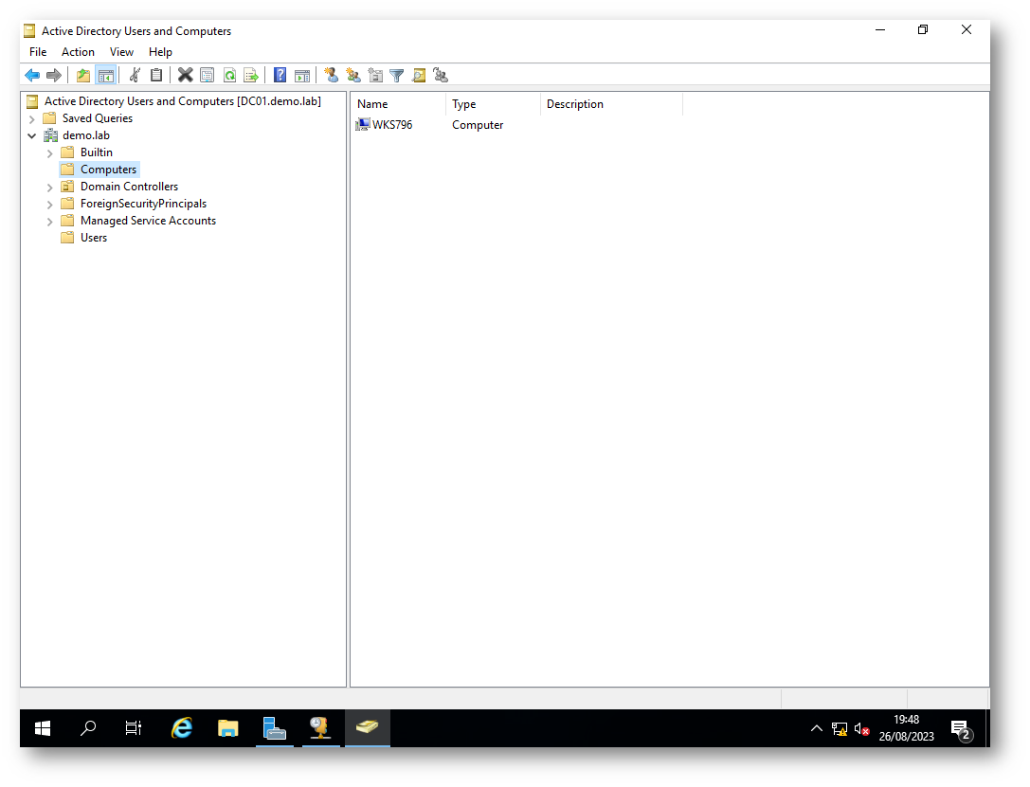
Task: Switch to Server Manager taskbar app
Action: [275, 728]
